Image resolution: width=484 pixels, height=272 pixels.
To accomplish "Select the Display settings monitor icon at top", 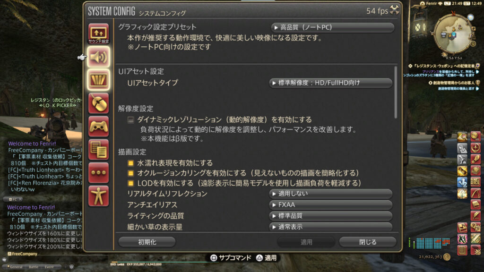I will pos(98,34).
